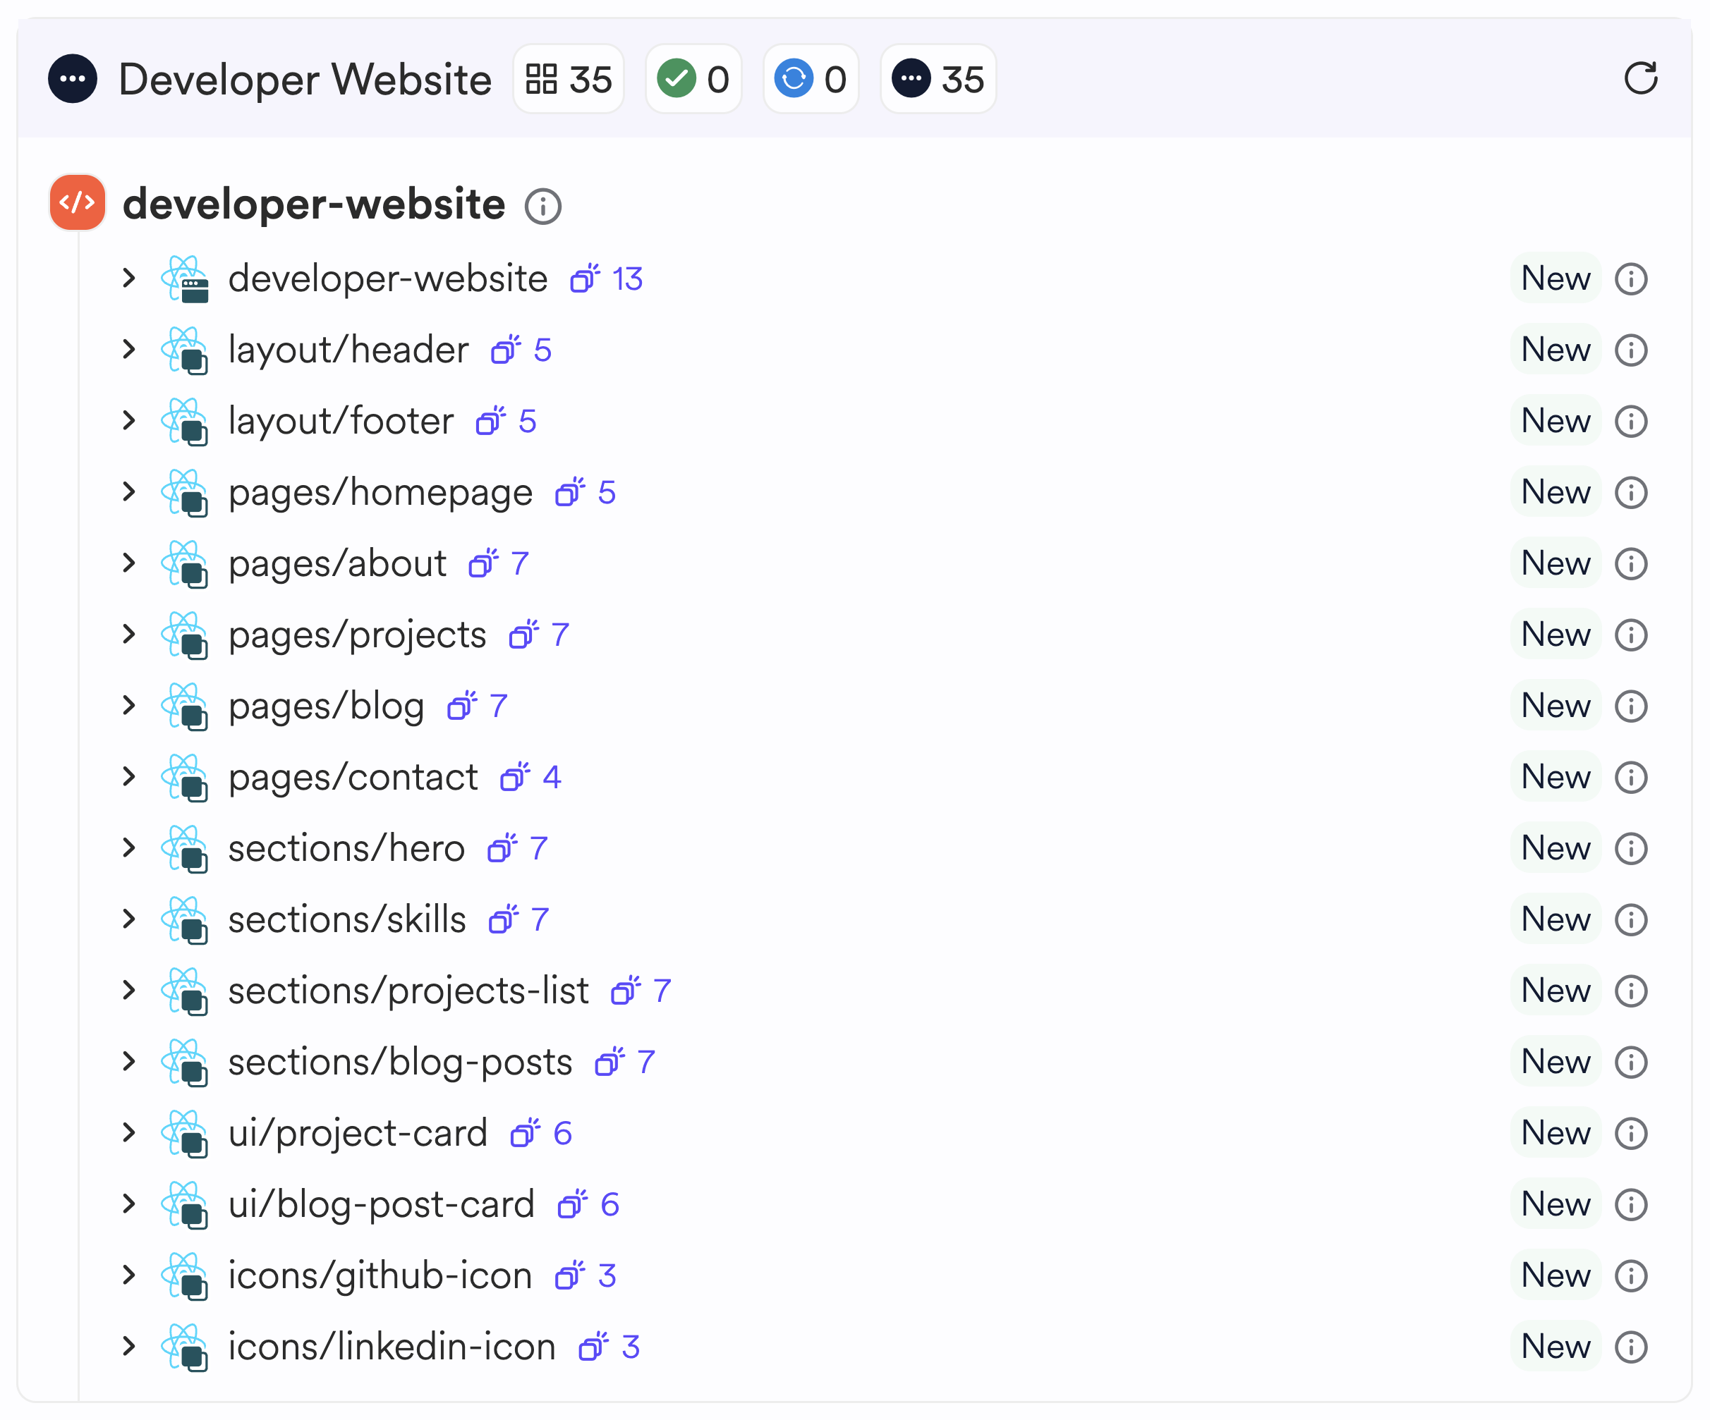1710x1420 pixels.
Task: Open info icon for layout/header row
Action: (1631, 350)
